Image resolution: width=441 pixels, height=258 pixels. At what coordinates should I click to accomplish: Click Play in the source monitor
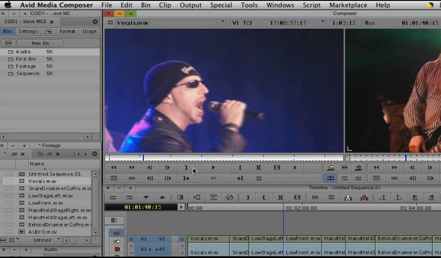point(213,168)
